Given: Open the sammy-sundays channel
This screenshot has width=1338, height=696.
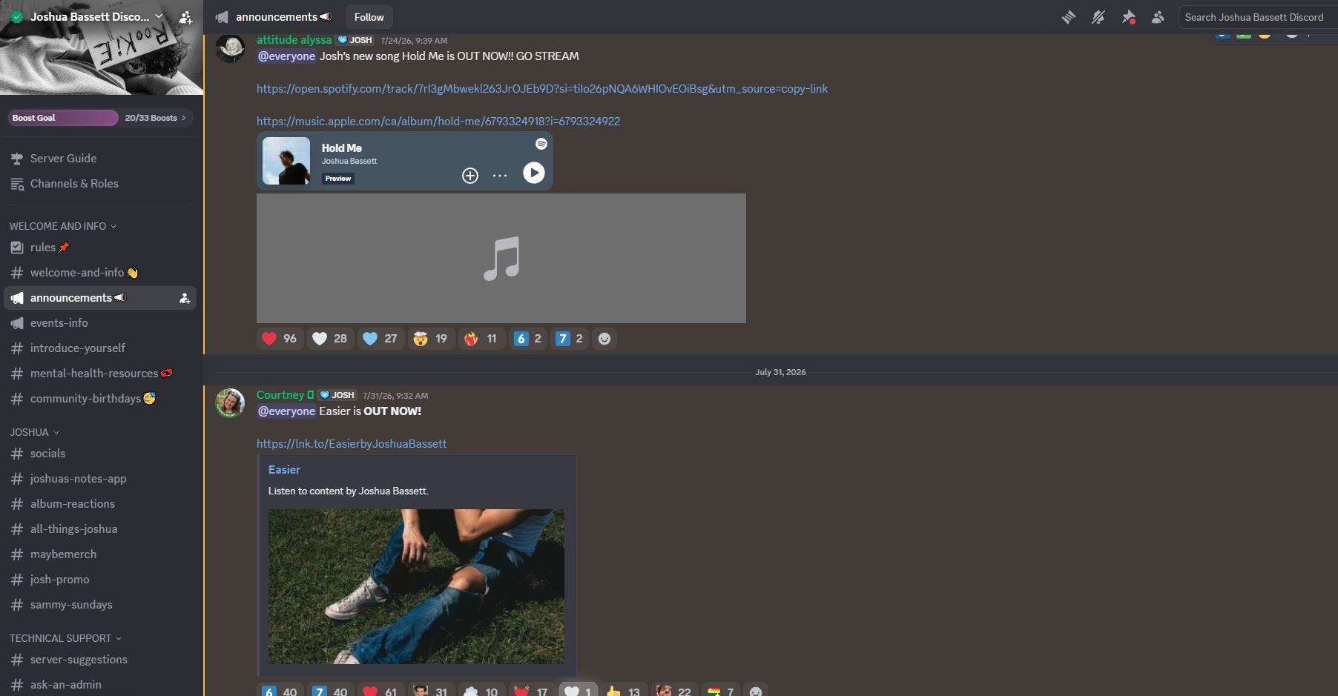Looking at the screenshot, I should click(100, 605).
